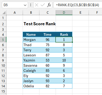Click inside the RANK.EQ formula bar
The width and height of the screenshot is (102, 95).
pos(78,5)
